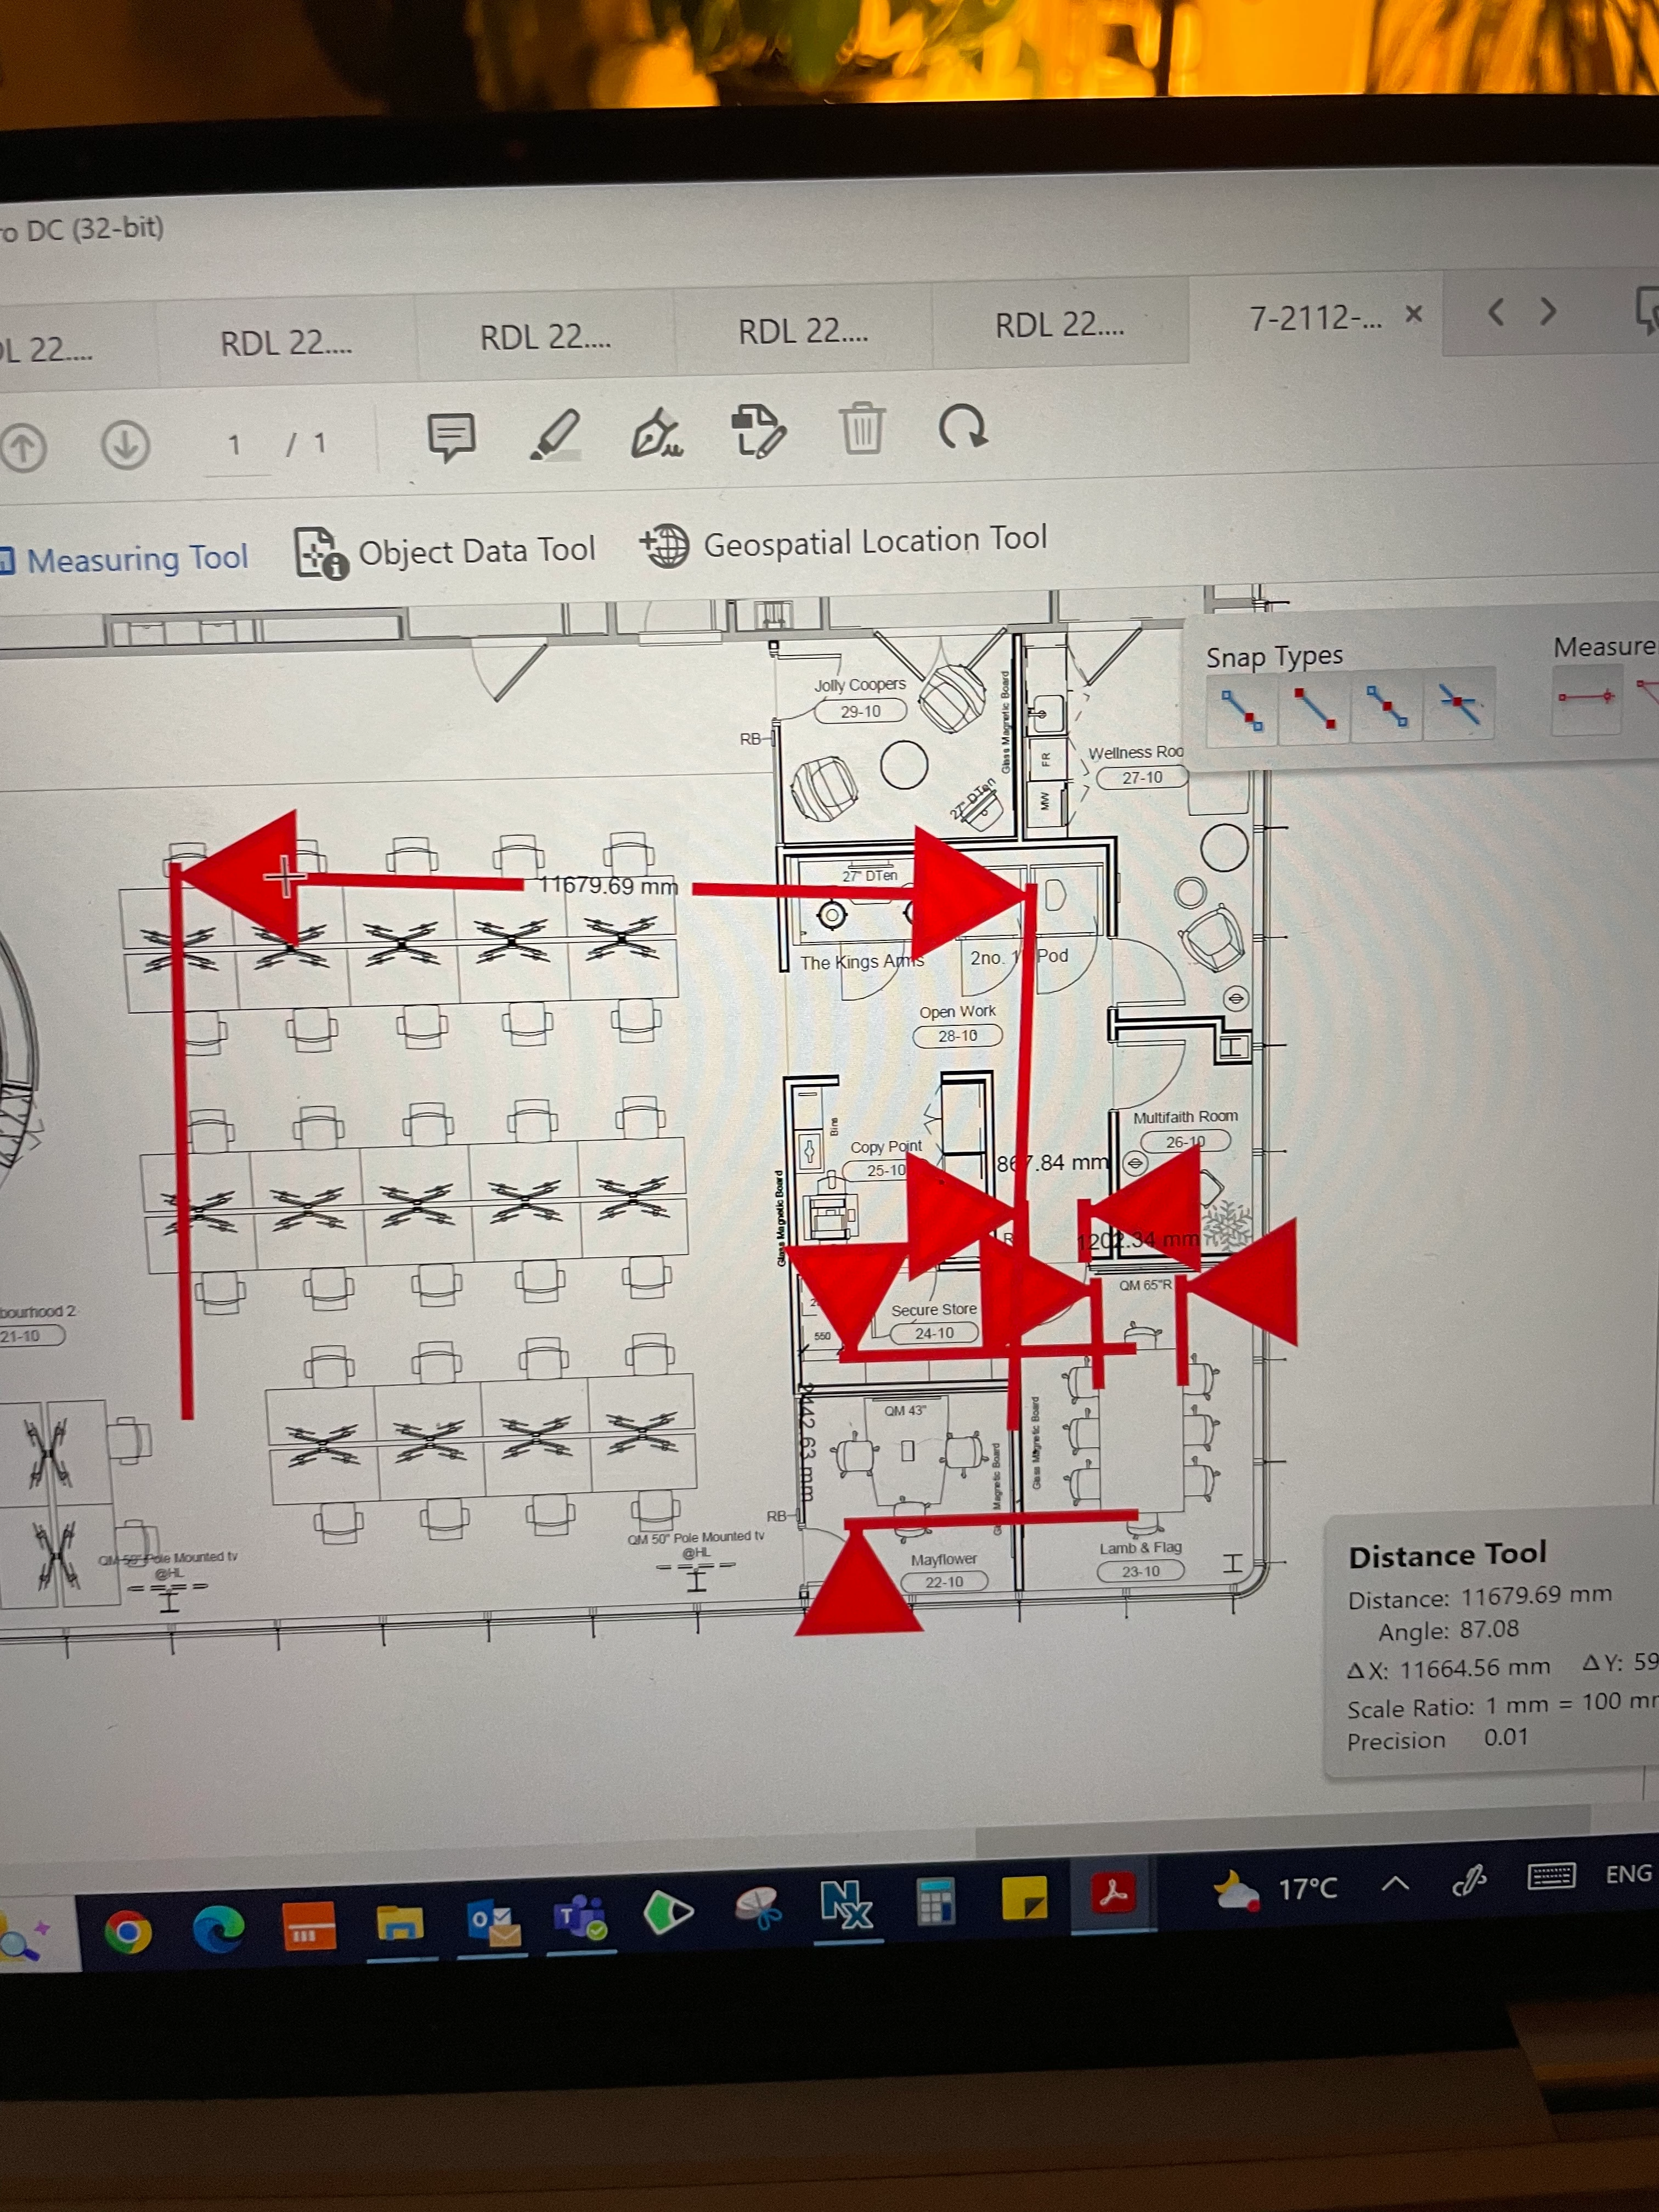This screenshot has height=2212, width=1659.
Task: Click the sign document fountain pen icon
Action: pos(656,433)
